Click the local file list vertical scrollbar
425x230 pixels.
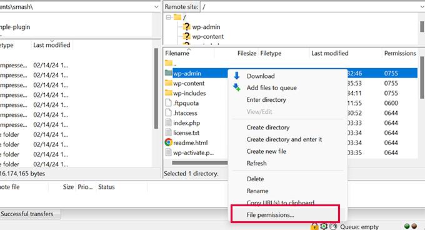click(156, 88)
